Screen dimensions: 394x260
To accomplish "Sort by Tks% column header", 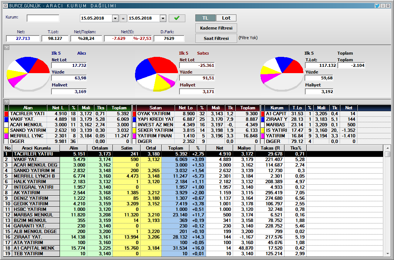I will (x=296, y=148).
